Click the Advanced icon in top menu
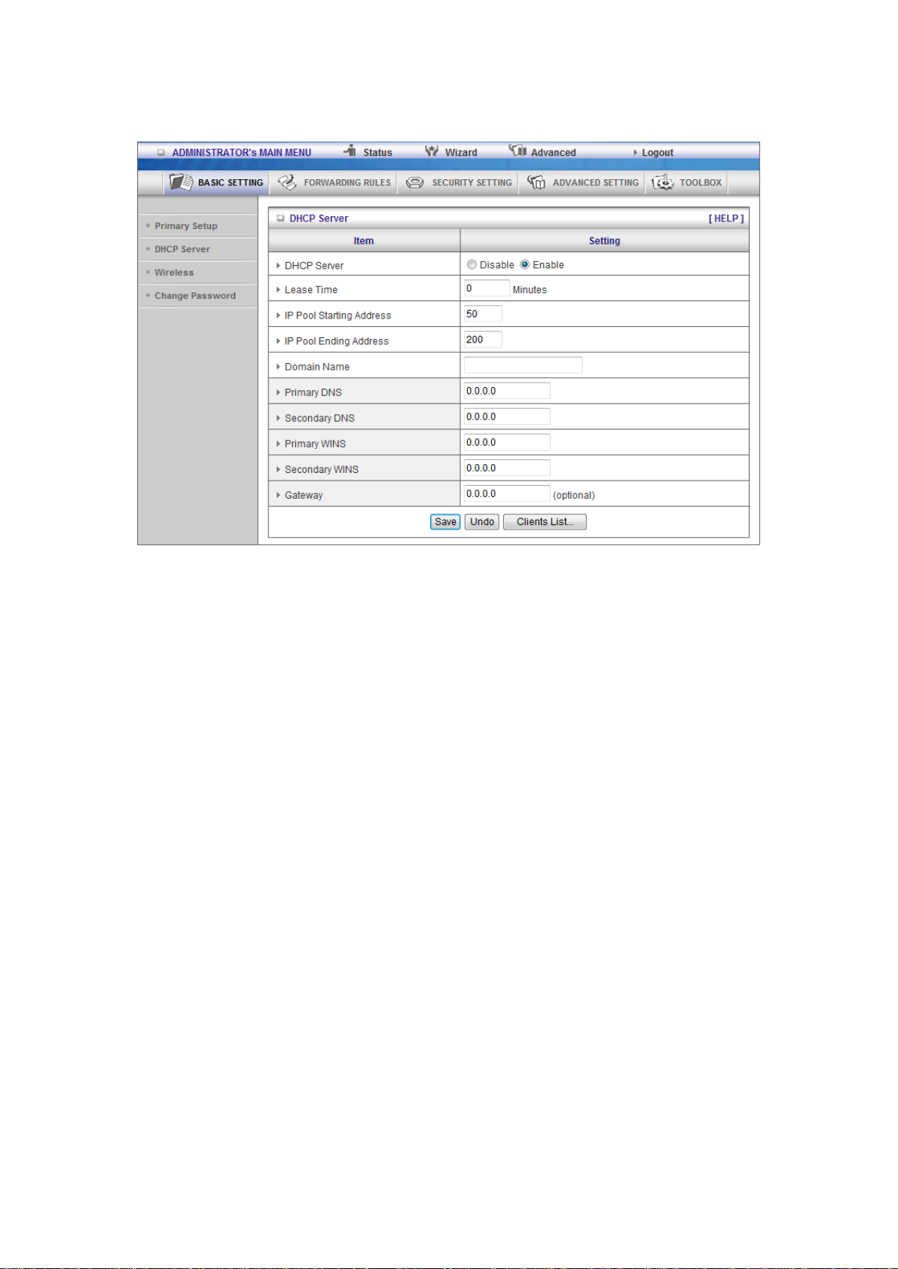The image size is (898, 1269). coord(518,151)
